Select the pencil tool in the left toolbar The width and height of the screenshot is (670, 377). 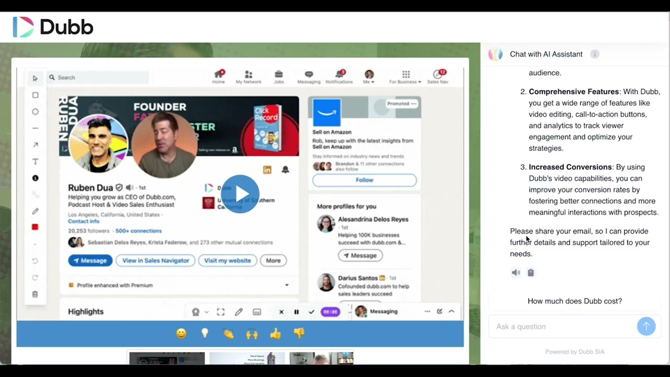pyautogui.click(x=35, y=211)
